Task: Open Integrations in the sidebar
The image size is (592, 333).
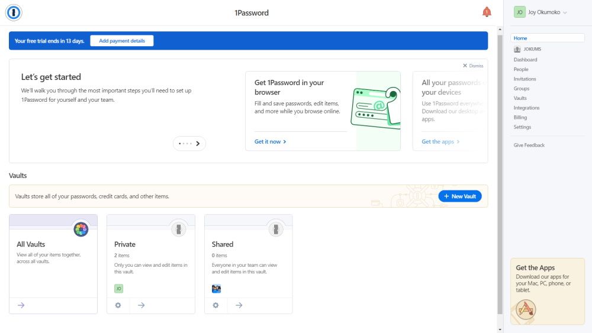Action: pos(526,108)
